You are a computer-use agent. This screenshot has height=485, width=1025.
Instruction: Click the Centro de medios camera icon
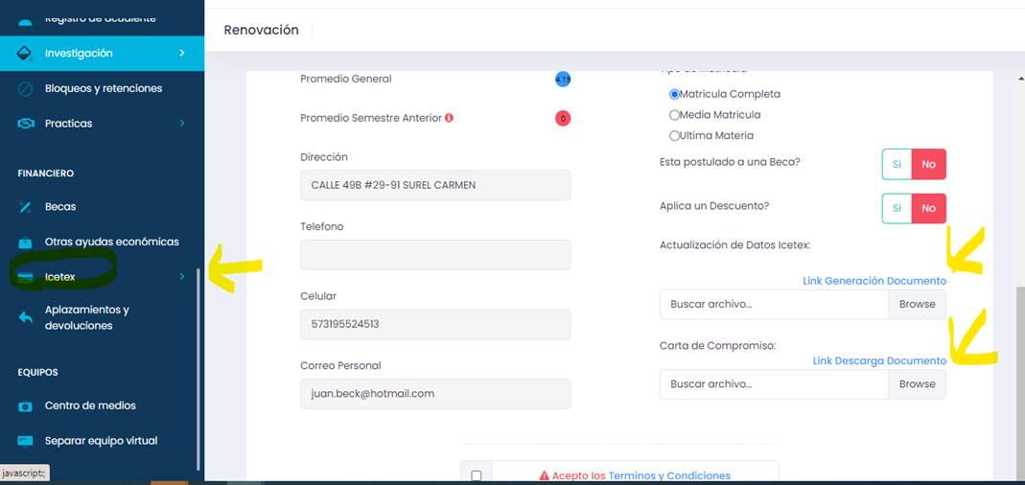click(x=26, y=406)
